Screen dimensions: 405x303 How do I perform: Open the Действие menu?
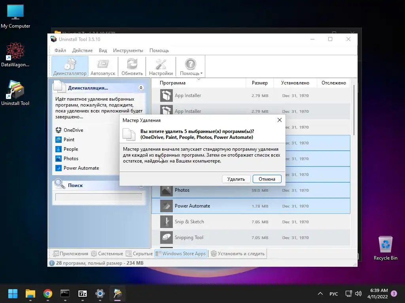[82, 50]
